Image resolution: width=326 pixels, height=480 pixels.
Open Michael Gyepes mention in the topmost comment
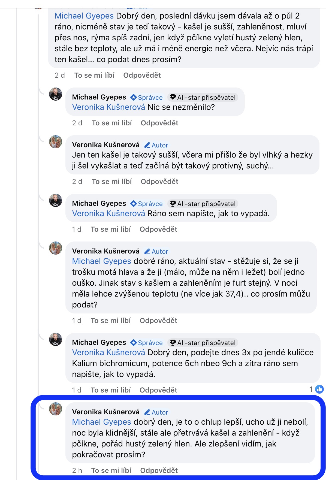tap(84, 16)
